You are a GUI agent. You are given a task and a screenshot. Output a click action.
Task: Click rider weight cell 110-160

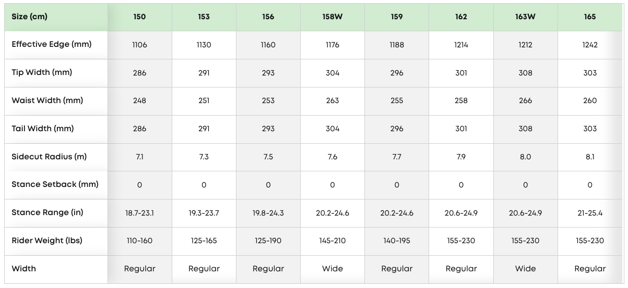point(139,241)
